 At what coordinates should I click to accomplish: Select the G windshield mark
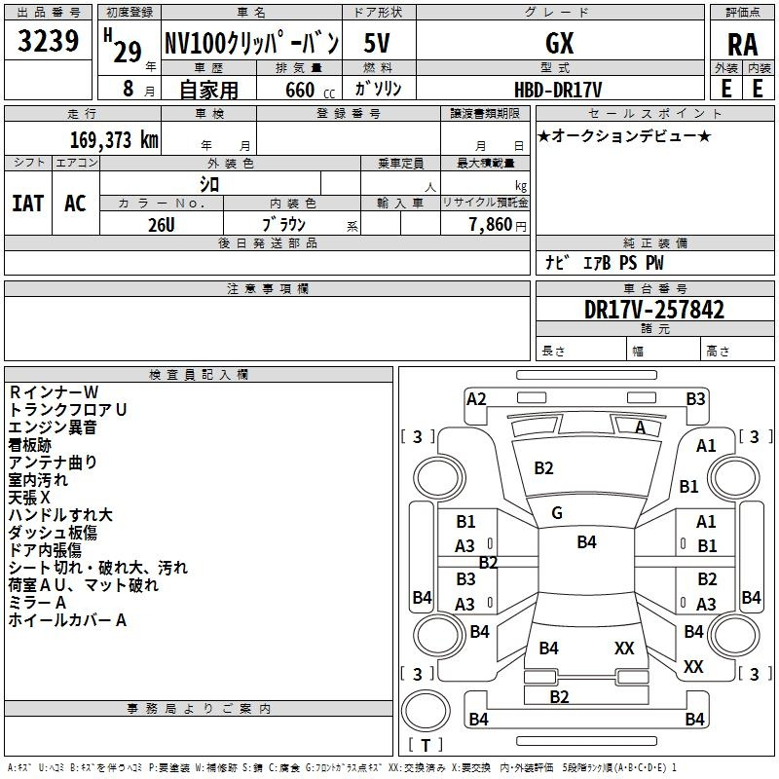tap(557, 513)
